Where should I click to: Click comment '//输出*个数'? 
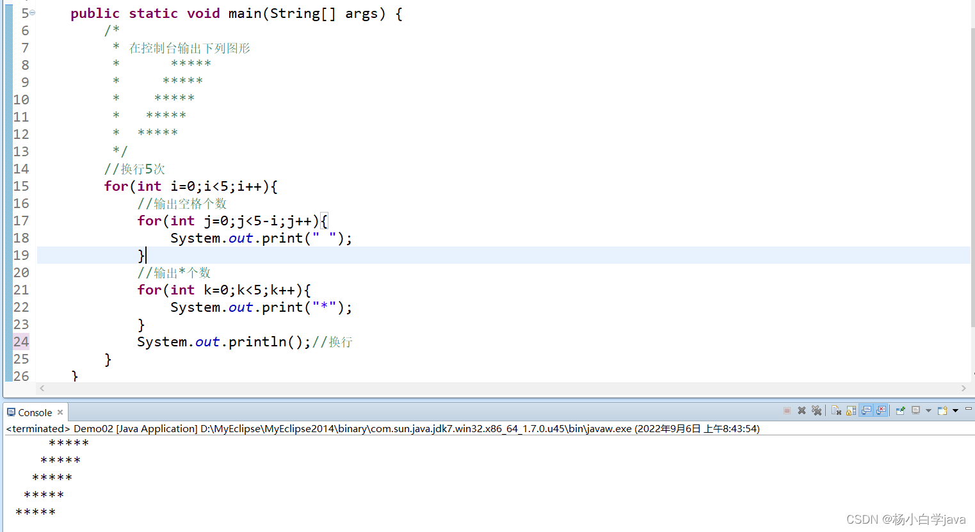coord(173,273)
